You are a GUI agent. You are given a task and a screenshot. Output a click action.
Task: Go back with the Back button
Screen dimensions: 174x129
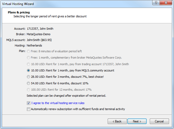click(x=117, y=121)
